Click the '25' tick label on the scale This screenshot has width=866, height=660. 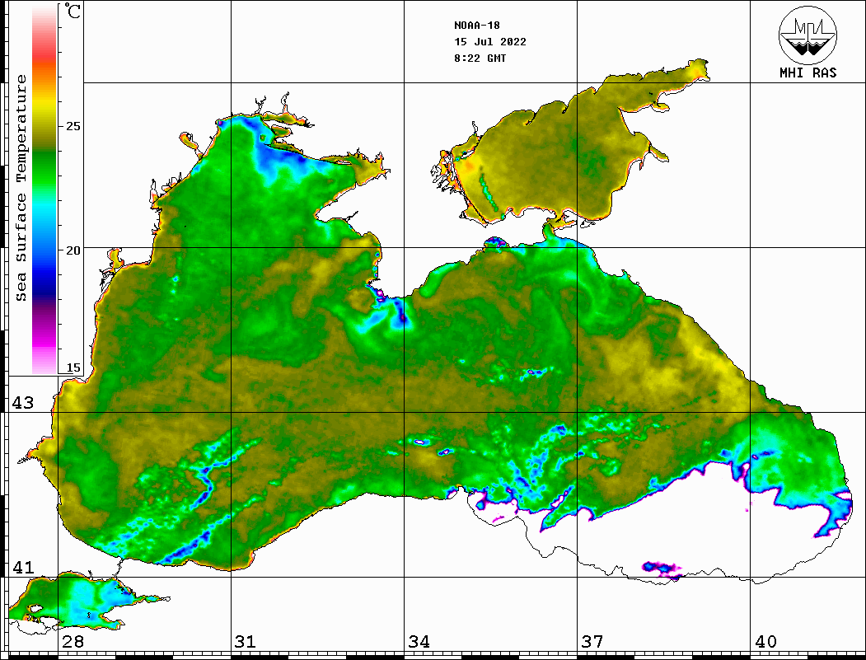click(x=73, y=126)
